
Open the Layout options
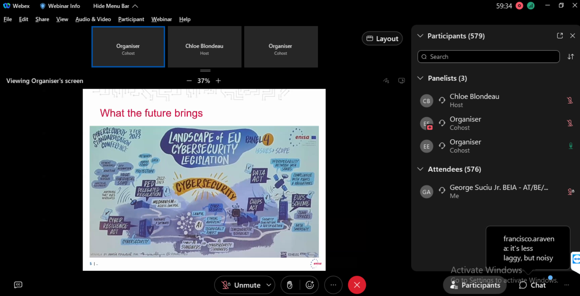point(382,39)
